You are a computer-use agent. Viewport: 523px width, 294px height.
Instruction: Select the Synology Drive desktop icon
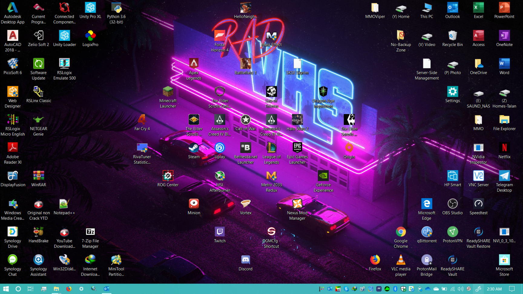13,238
